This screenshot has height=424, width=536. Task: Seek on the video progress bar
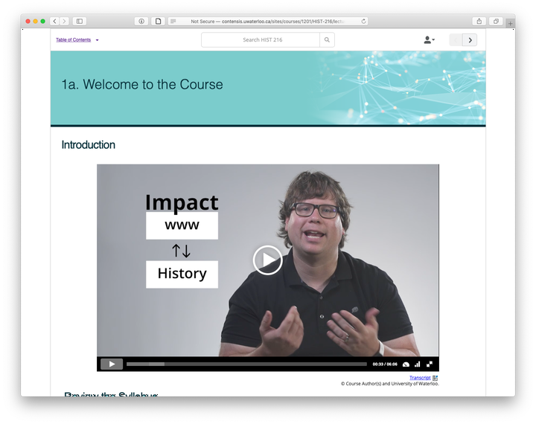[246, 364]
